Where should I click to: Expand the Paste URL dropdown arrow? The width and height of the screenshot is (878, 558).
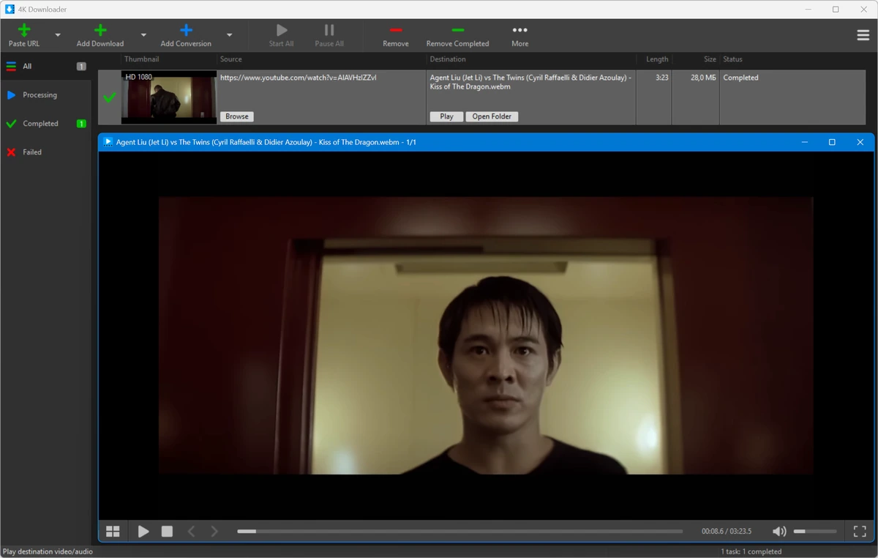[58, 34]
